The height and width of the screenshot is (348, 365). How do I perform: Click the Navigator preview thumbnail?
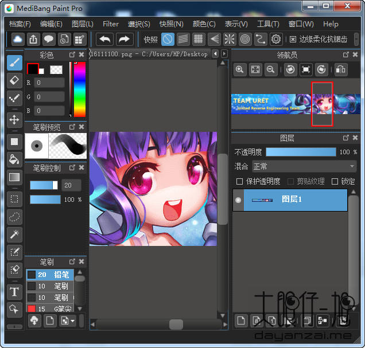(x=296, y=104)
